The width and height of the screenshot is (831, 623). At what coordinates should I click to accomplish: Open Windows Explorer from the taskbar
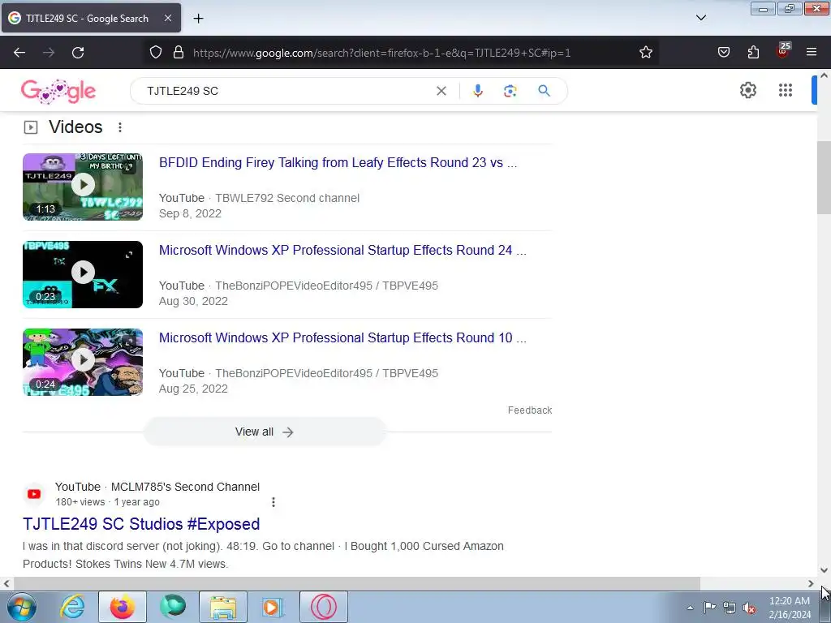(x=223, y=607)
